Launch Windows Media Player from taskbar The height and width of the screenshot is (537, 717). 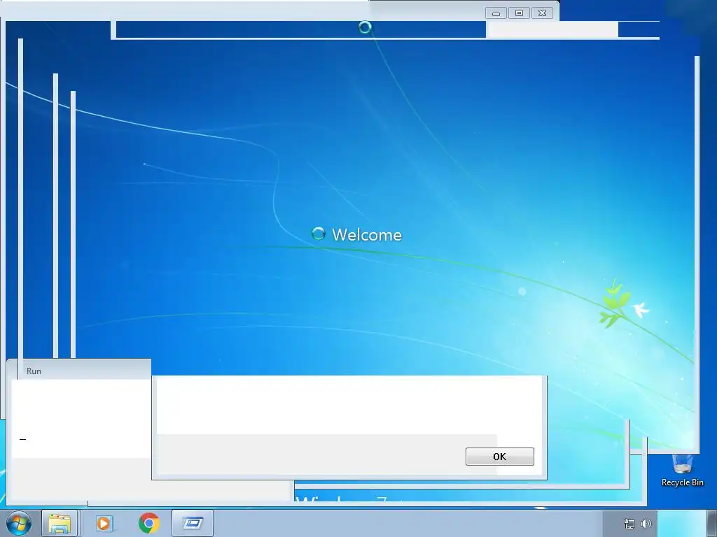pos(104,523)
